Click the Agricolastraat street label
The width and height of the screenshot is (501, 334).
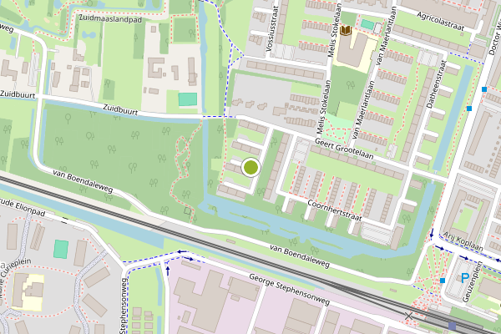[440, 21]
